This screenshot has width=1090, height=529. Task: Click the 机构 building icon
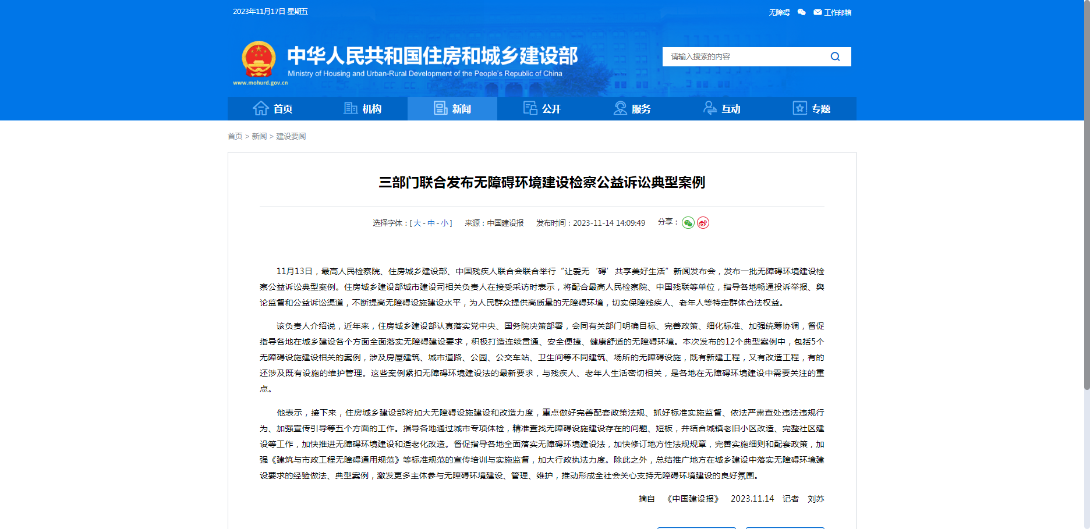coord(351,108)
